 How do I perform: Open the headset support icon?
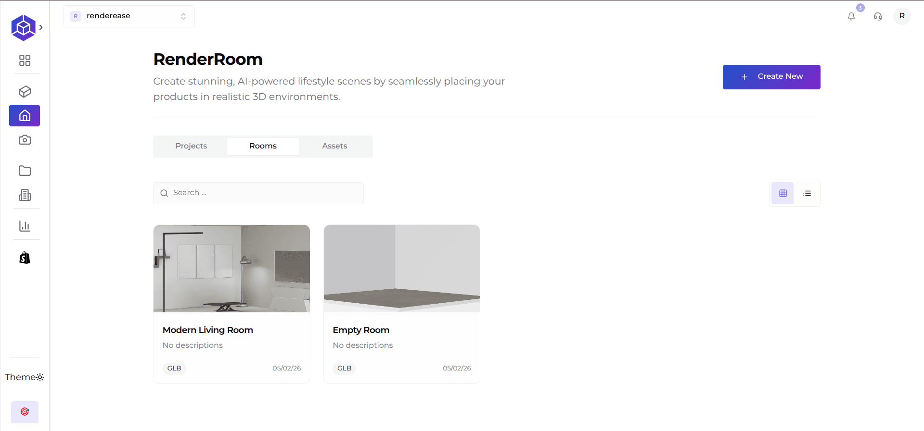point(878,16)
